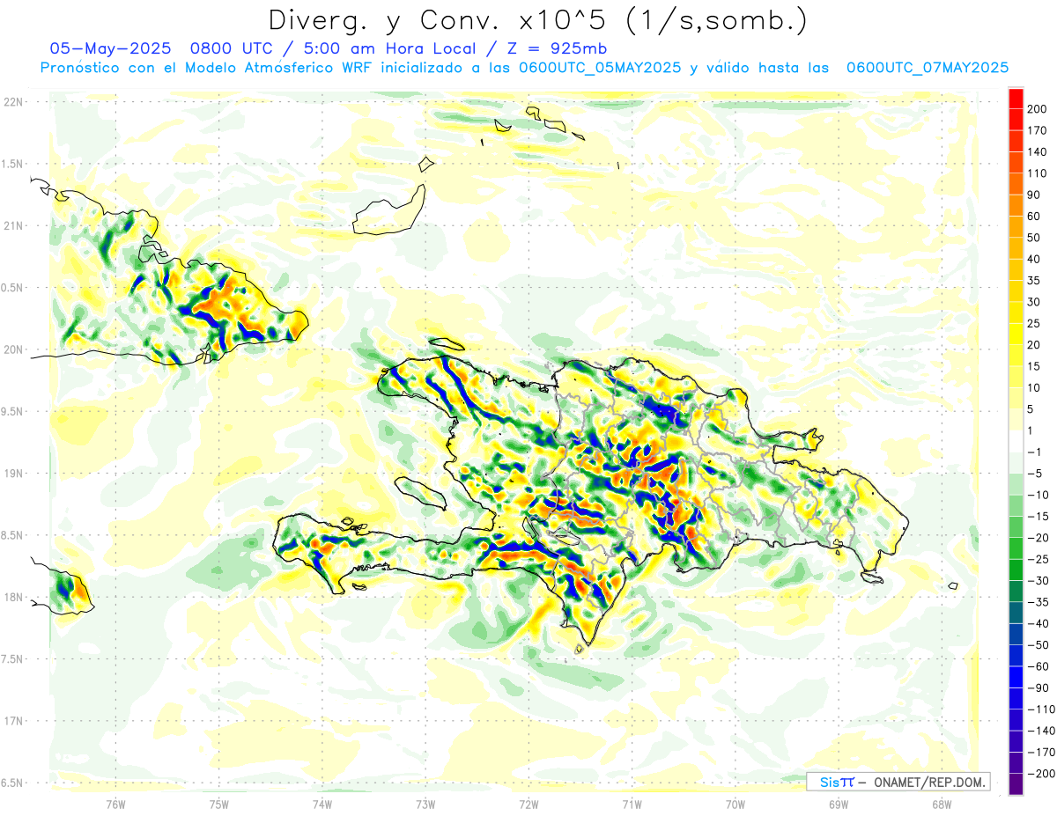Click the '-10' colorbar label
Viewport: 1057px width, 816px height.
tap(1038, 496)
